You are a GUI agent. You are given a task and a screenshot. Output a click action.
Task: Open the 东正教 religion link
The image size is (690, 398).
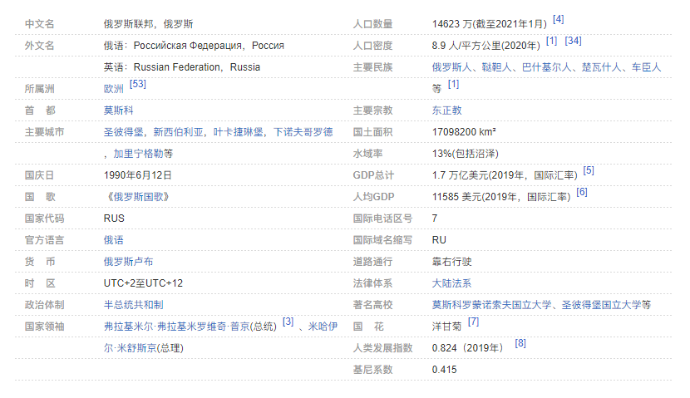pyautogui.click(x=446, y=111)
